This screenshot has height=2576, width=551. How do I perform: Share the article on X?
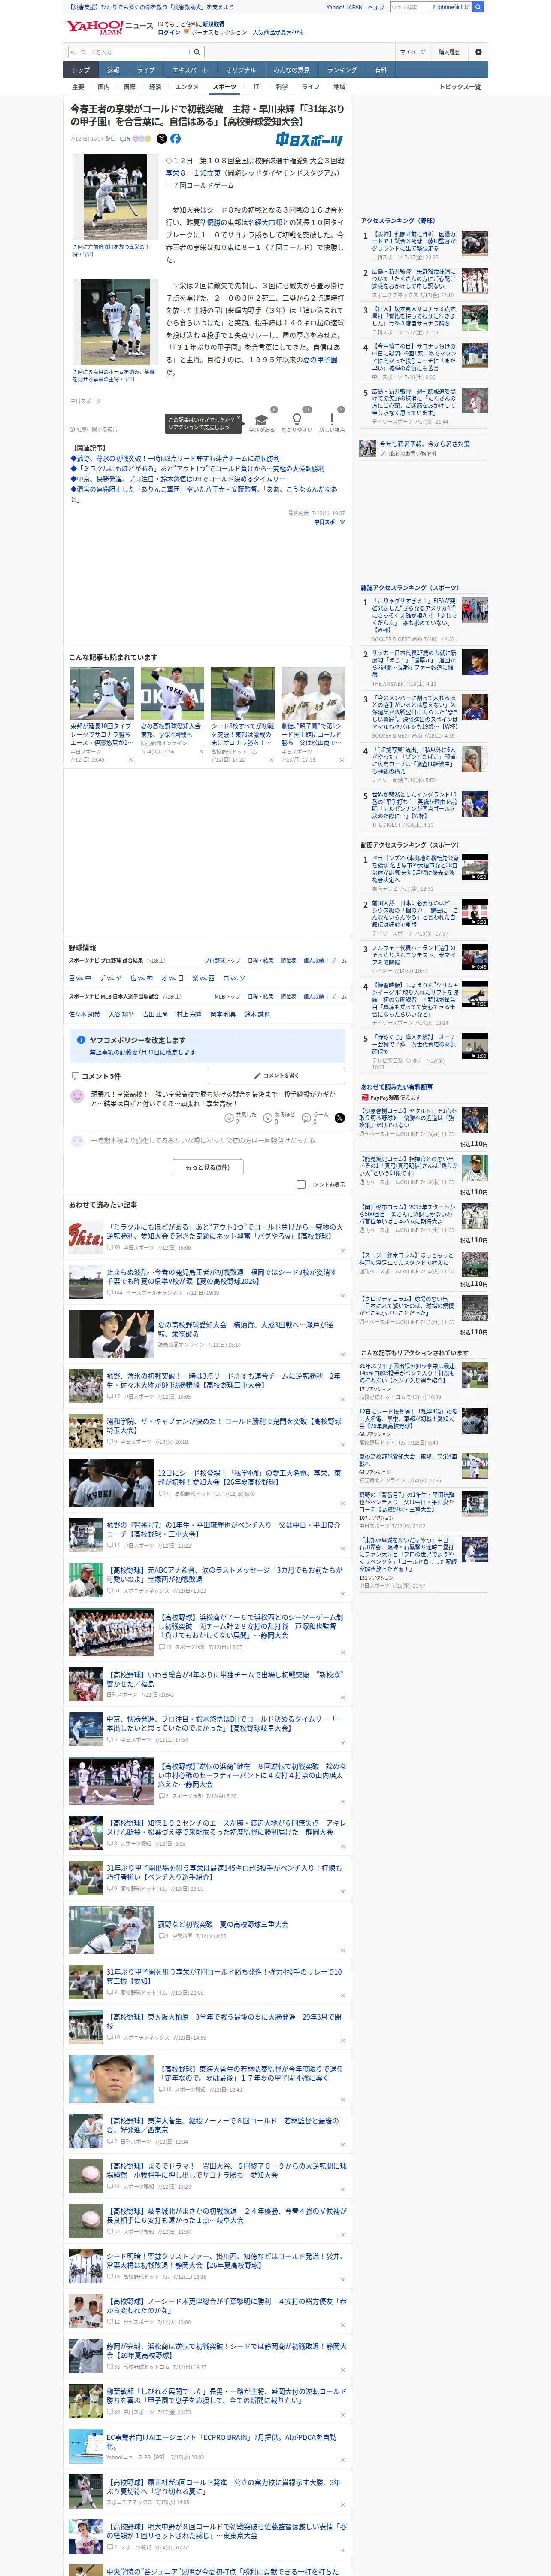[x=162, y=139]
